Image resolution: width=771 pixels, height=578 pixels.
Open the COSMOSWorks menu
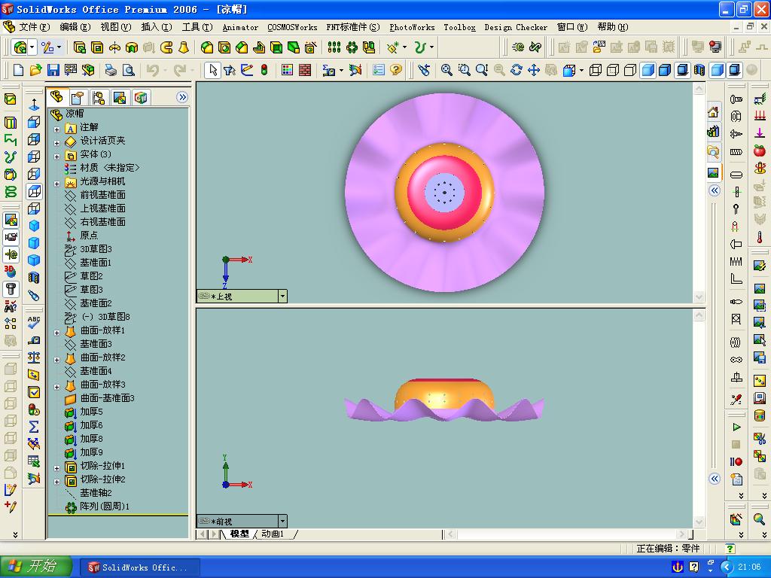[x=292, y=28]
